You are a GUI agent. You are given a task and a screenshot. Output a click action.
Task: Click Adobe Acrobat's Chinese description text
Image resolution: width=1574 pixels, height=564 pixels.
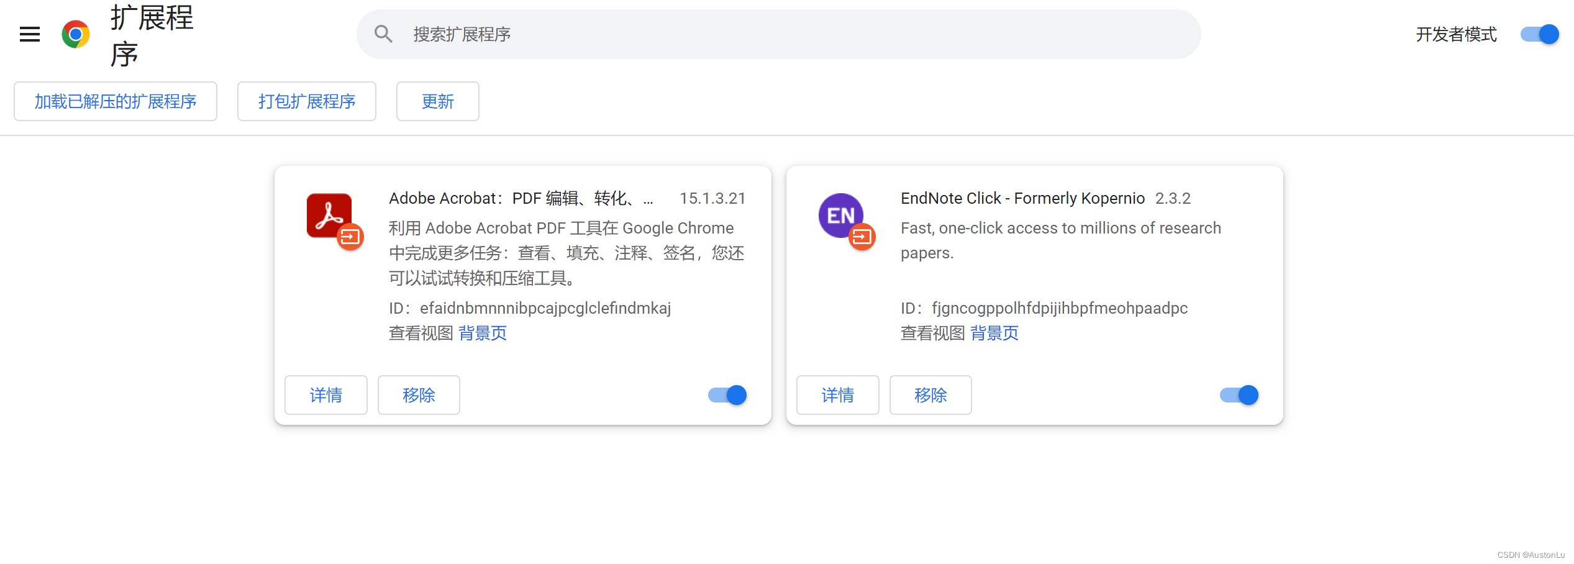(566, 253)
